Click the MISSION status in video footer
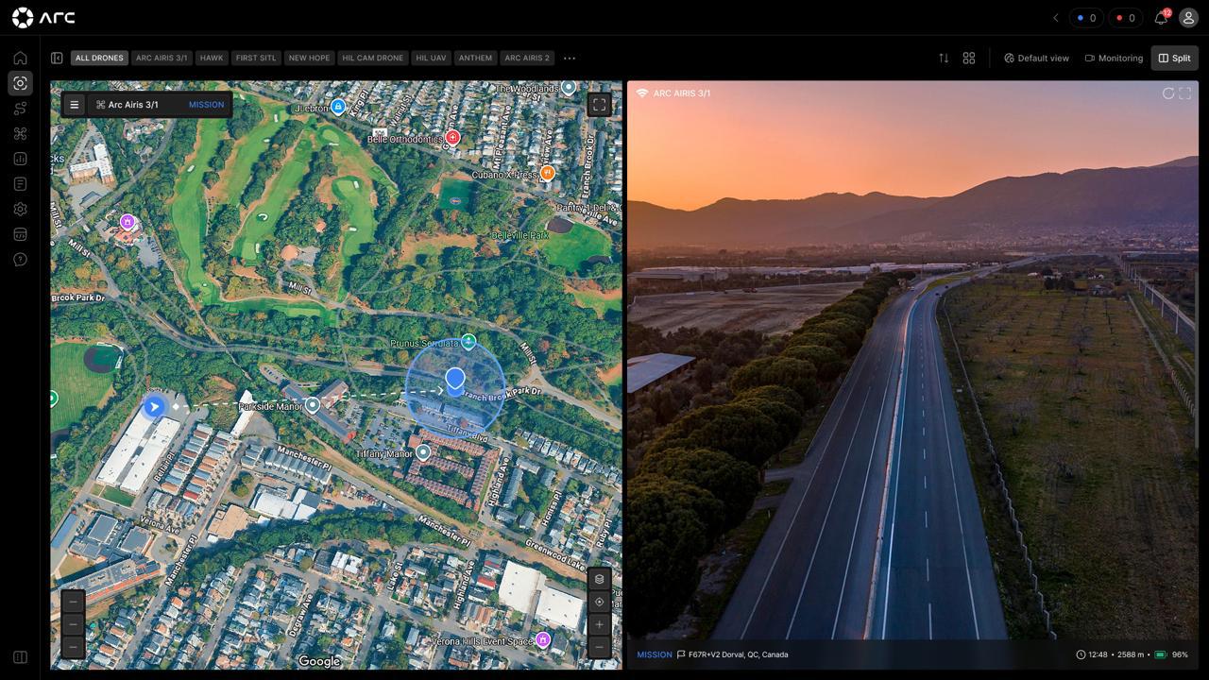The image size is (1209, 680). (655, 654)
